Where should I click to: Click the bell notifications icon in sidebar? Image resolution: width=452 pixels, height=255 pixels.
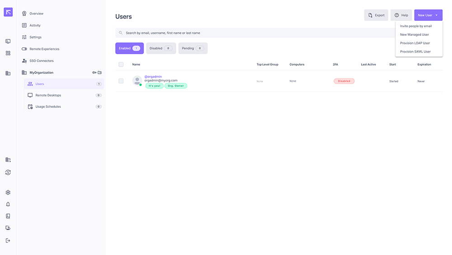pos(8,204)
